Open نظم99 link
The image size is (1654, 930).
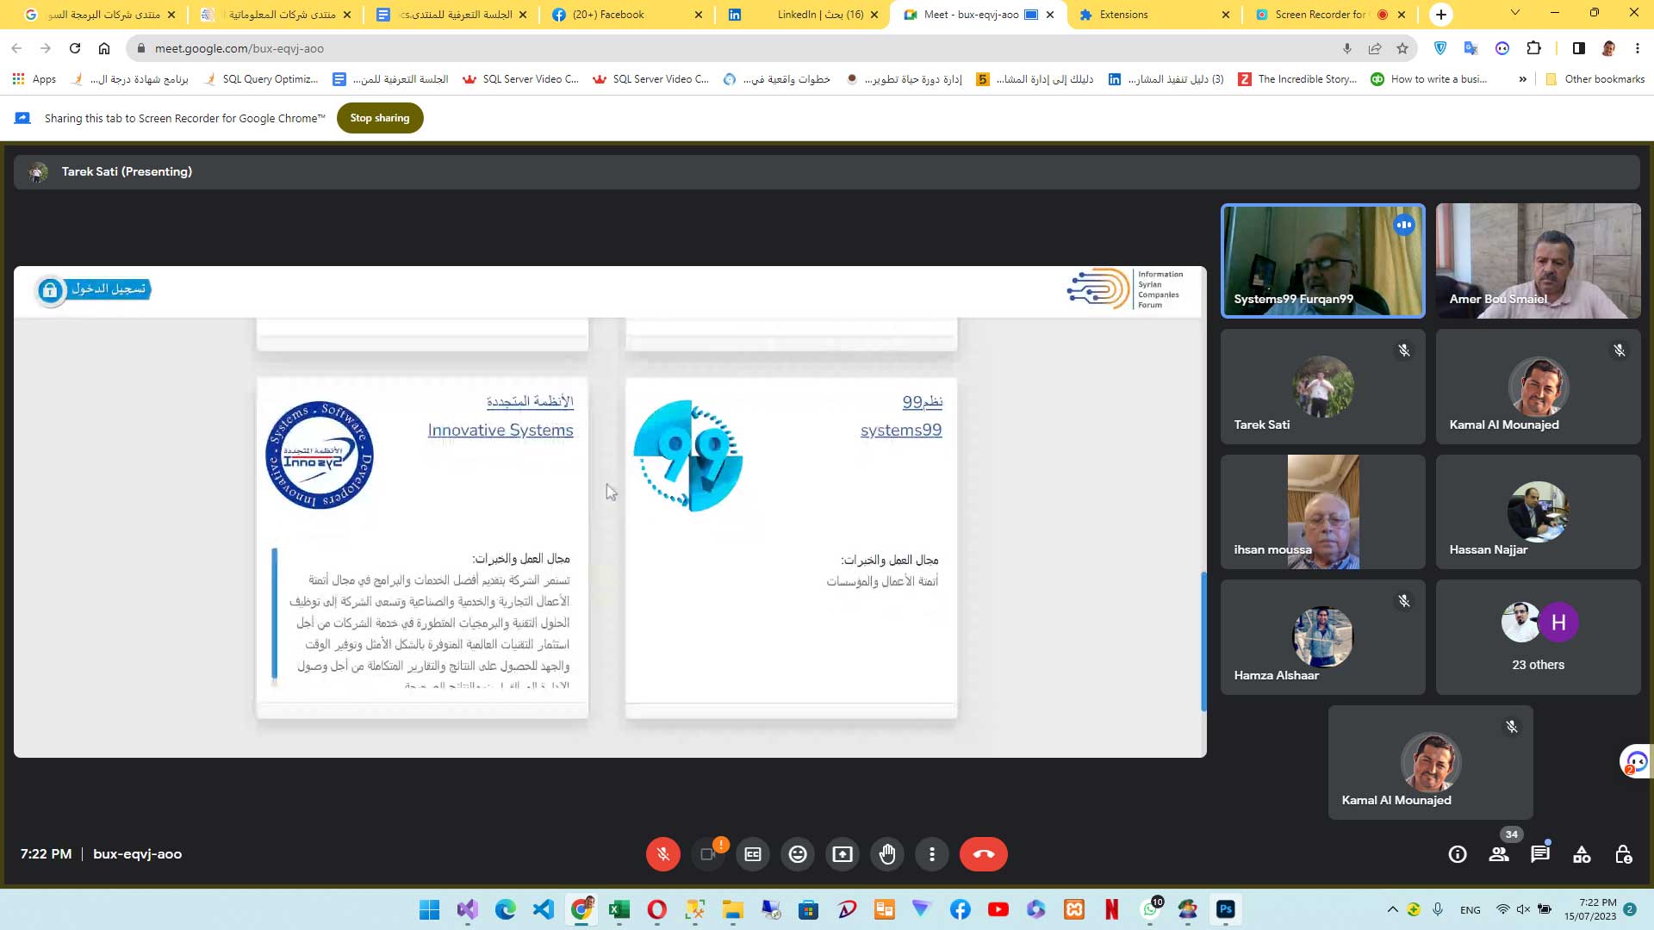click(x=922, y=401)
